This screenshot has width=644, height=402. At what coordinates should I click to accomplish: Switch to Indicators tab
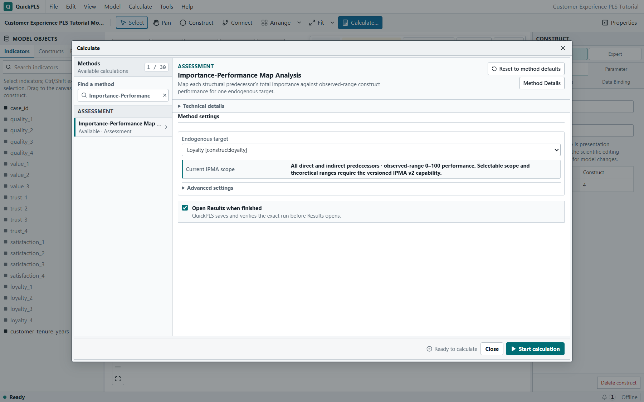coord(17,51)
